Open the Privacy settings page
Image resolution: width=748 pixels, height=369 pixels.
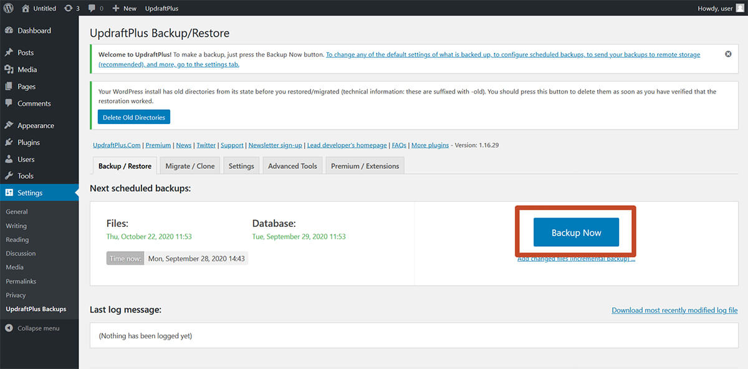(16, 295)
